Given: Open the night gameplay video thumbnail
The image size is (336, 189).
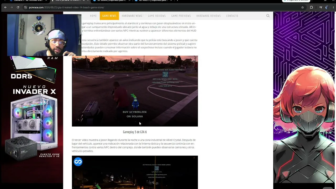Looking at the screenshot, I should coord(135,172).
